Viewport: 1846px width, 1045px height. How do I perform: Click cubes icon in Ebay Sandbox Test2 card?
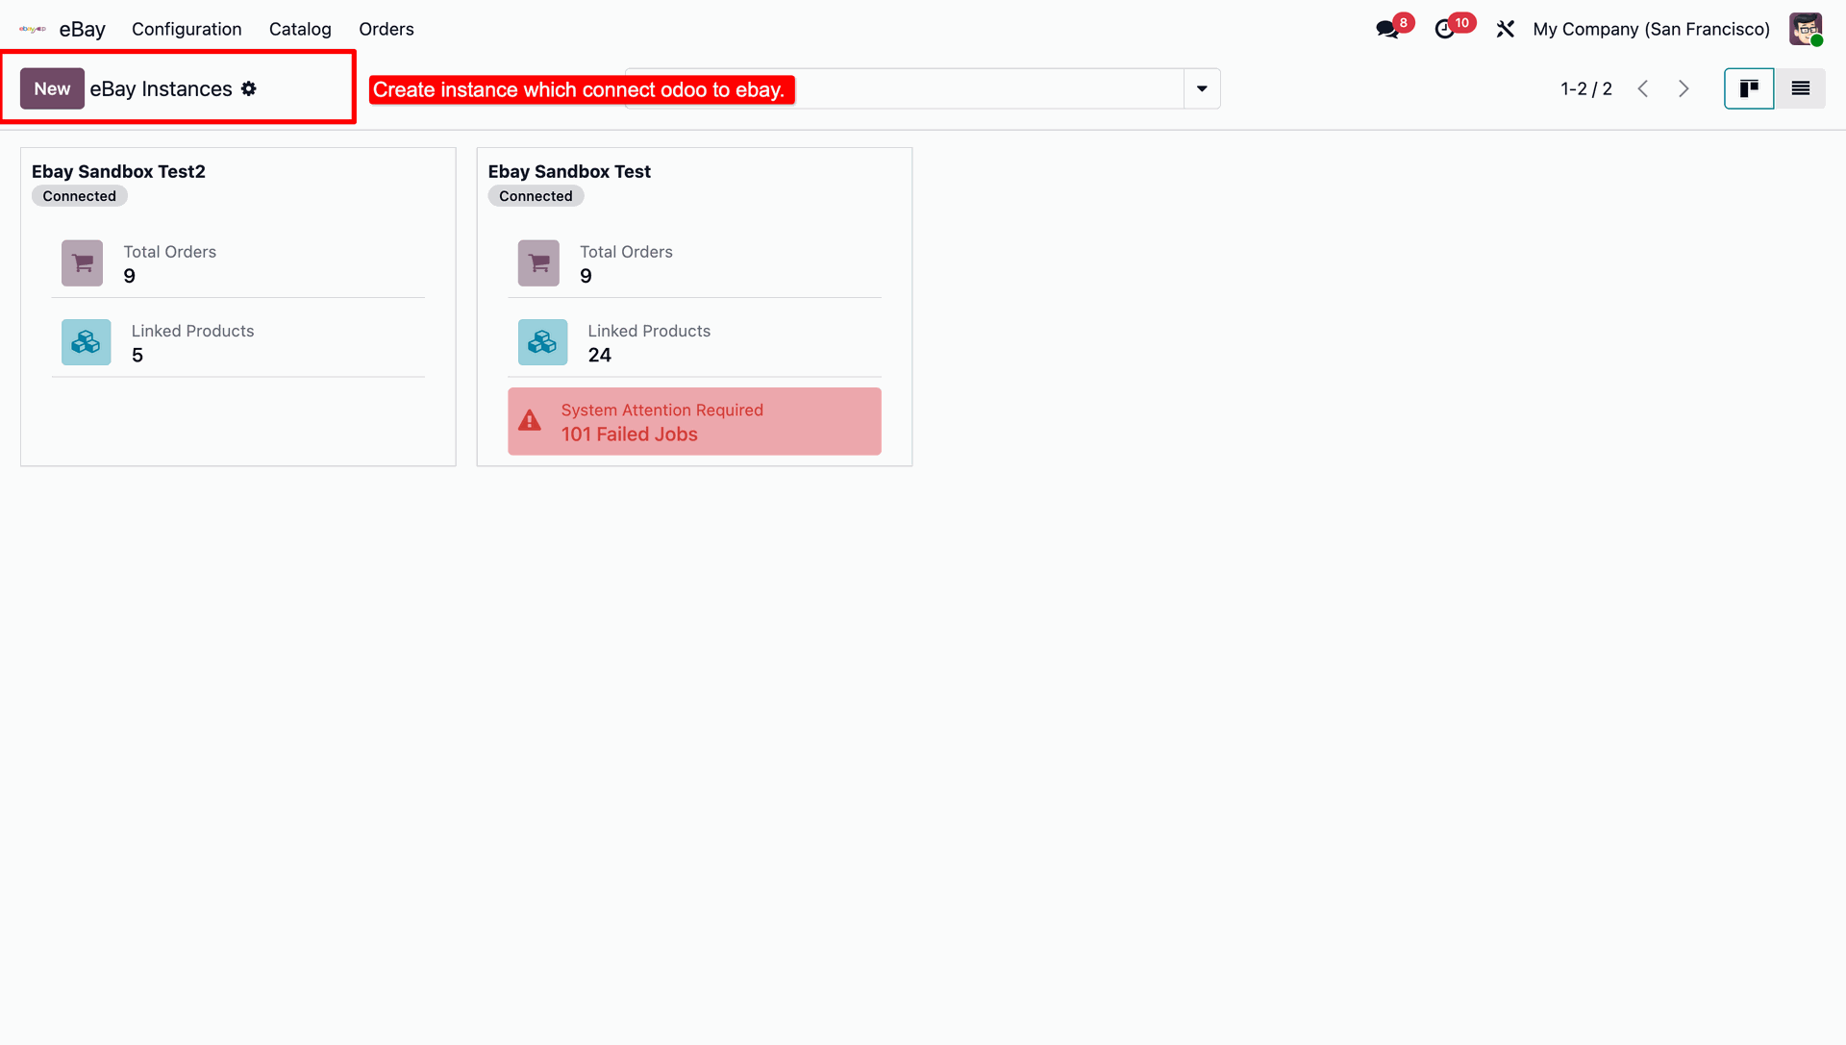[86, 342]
